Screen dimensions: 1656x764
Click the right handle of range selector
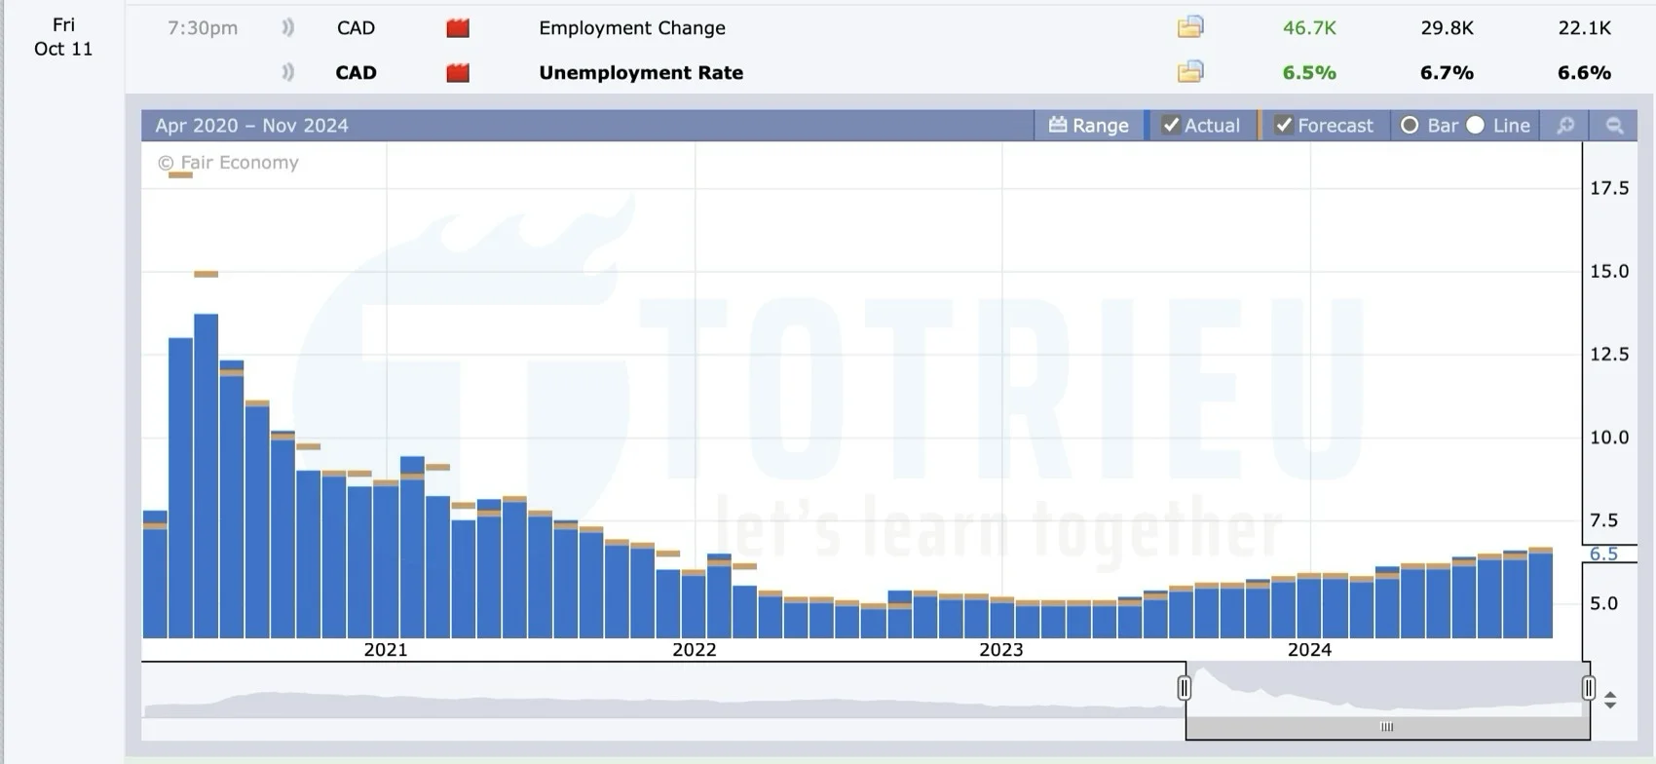(1589, 688)
